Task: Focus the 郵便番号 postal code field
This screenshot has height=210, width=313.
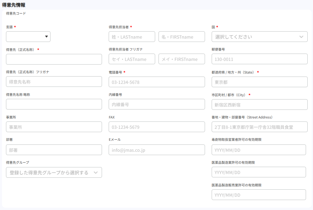Action: [x=259, y=59]
